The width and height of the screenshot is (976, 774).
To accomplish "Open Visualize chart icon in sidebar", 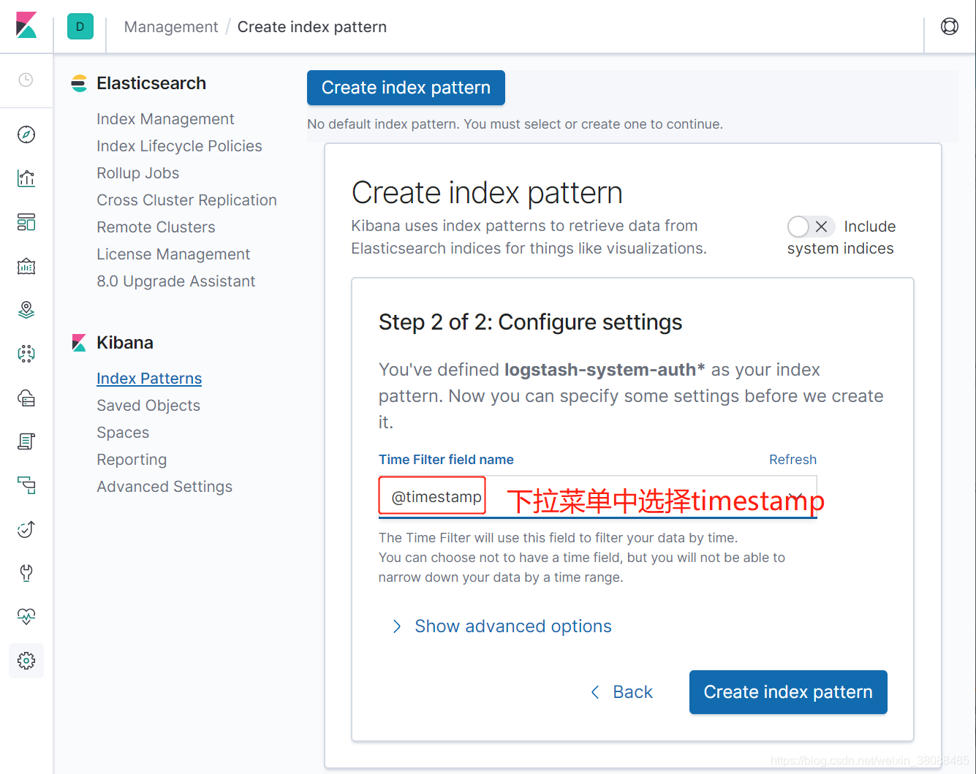I will pos(26,178).
